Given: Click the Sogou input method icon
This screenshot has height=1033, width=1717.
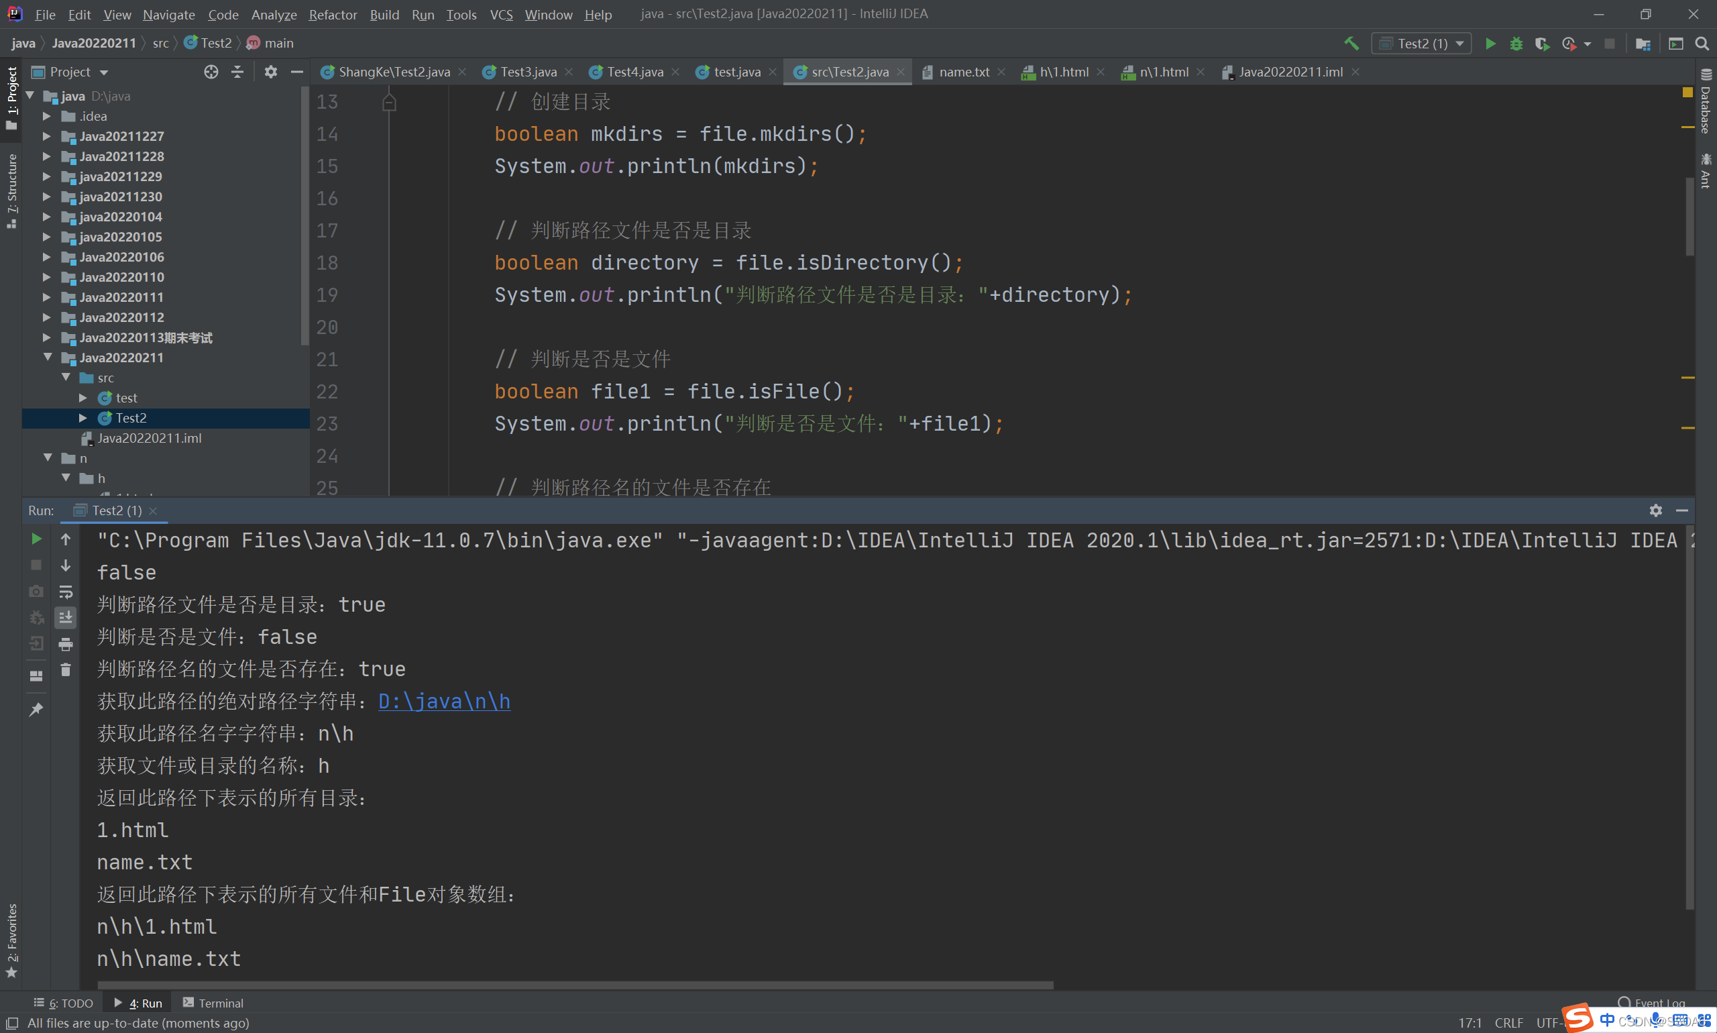Looking at the screenshot, I should point(1577,1016).
